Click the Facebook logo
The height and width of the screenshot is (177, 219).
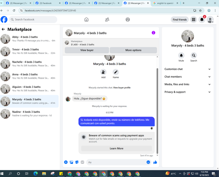(4, 19)
